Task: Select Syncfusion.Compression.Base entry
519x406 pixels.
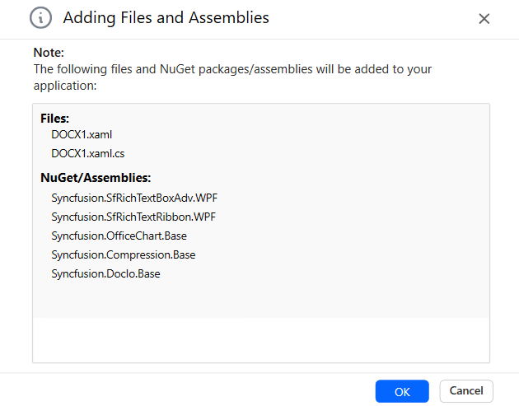Action: (x=124, y=254)
